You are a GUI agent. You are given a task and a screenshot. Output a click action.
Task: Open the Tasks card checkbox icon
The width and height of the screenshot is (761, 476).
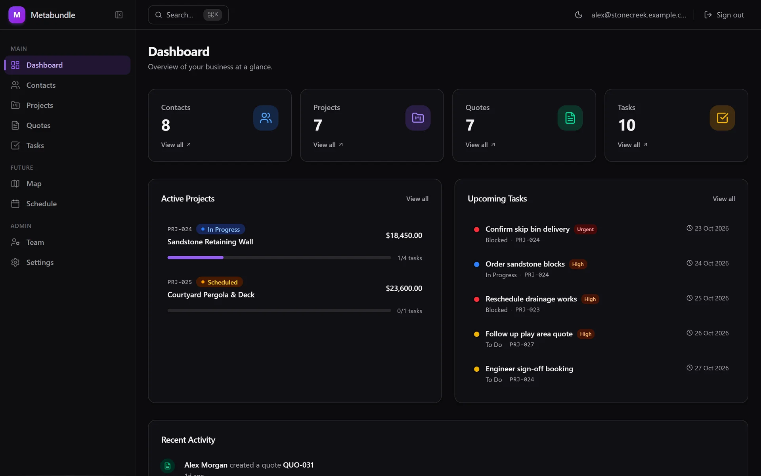tap(722, 118)
